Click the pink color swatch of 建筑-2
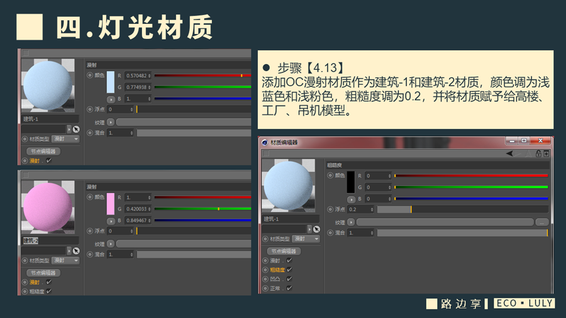The height and width of the screenshot is (318, 566). coord(111,204)
